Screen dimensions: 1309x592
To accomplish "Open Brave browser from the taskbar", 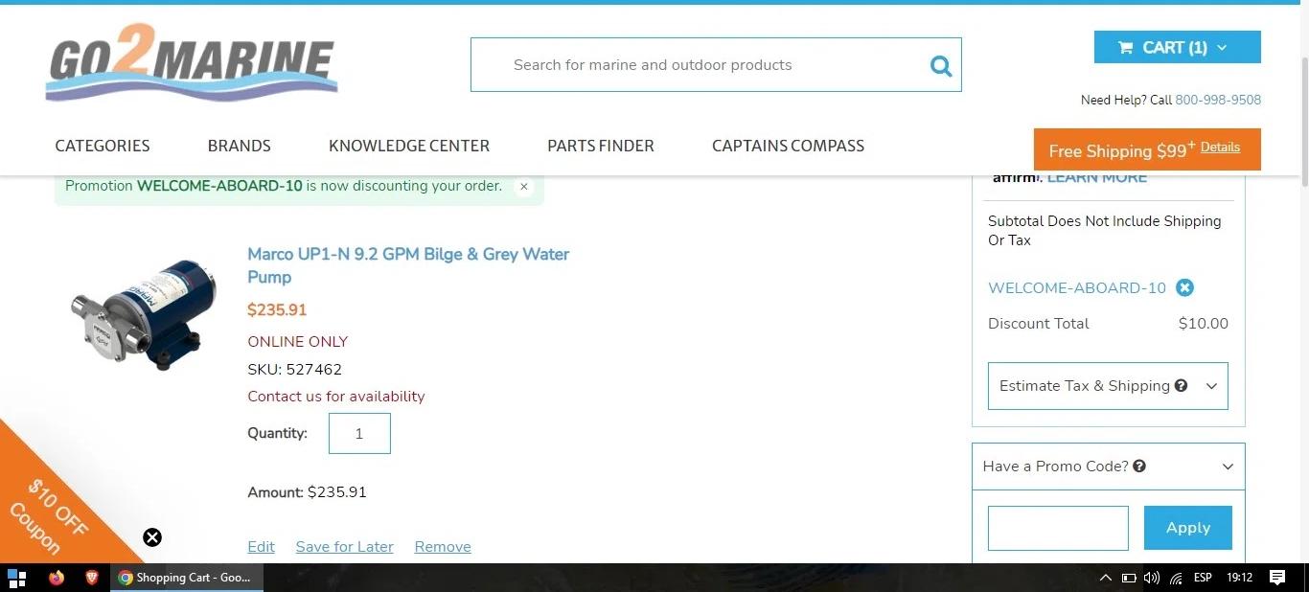I will 92,578.
